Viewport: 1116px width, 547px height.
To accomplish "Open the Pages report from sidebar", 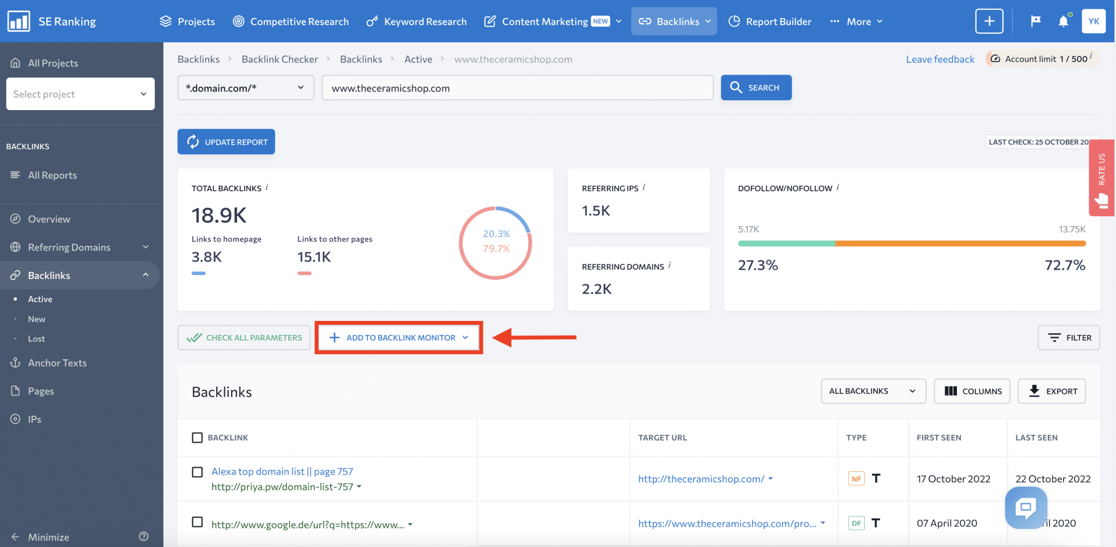I will 41,391.
